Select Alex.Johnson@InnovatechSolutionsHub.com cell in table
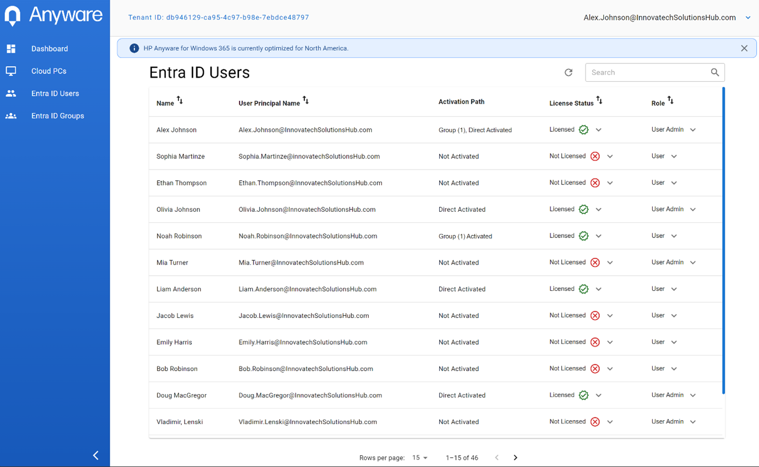This screenshot has width=759, height=467. point(305,130)
